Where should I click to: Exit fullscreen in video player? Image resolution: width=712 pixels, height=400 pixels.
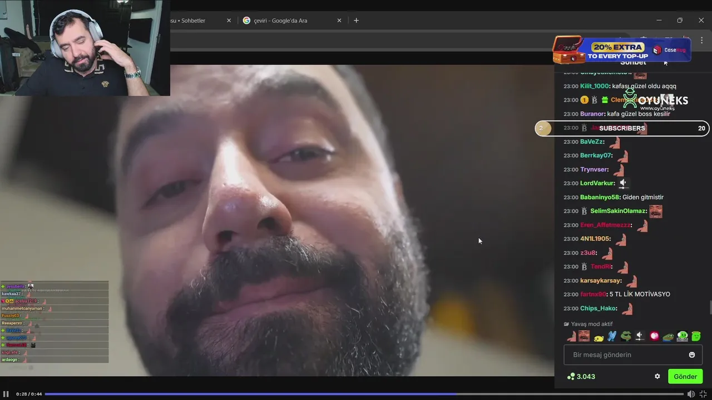point(703,394)
